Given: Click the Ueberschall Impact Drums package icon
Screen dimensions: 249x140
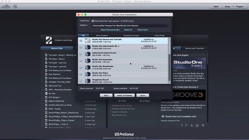Looking at the screenshot, I should 88,54.
